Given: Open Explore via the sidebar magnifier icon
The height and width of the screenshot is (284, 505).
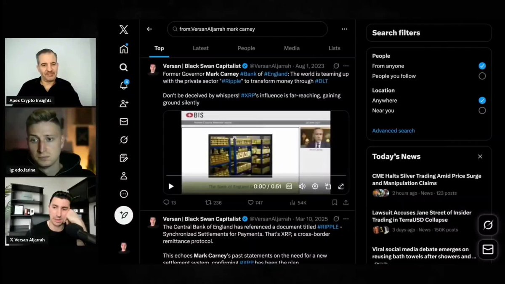Looking at the screenshot, I should (124, 67).
